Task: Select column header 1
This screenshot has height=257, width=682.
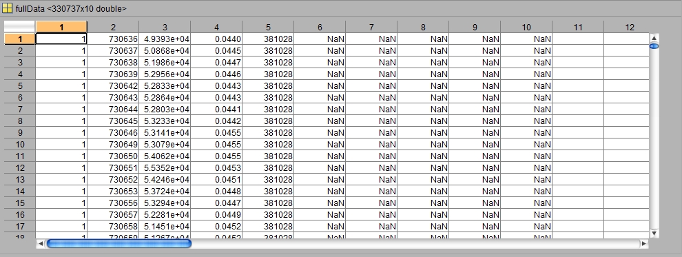Action: 61,27
